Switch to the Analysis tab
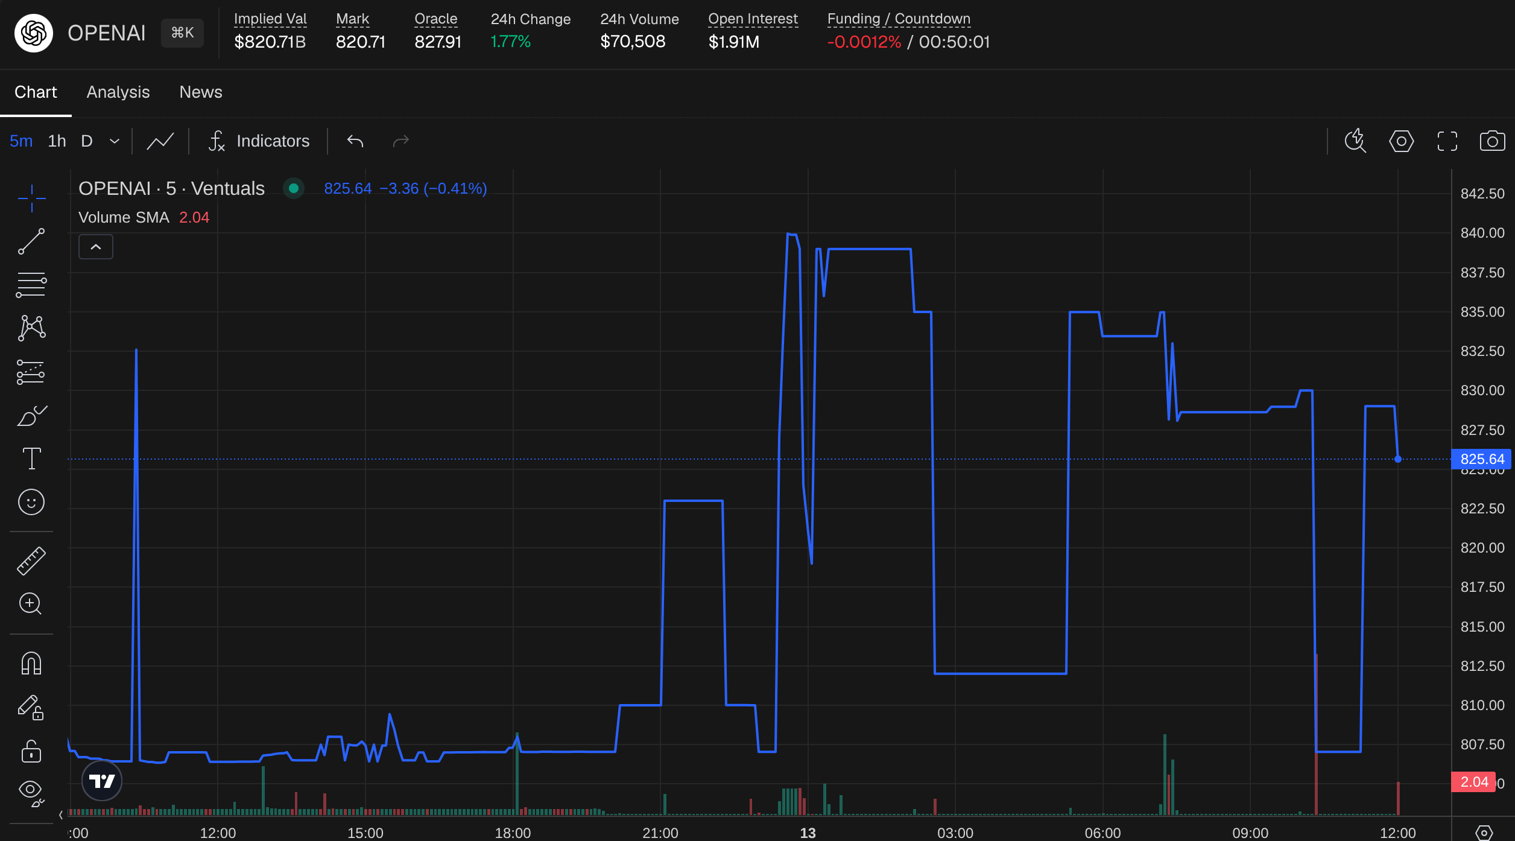1515x841 pixels. (118, 92)
